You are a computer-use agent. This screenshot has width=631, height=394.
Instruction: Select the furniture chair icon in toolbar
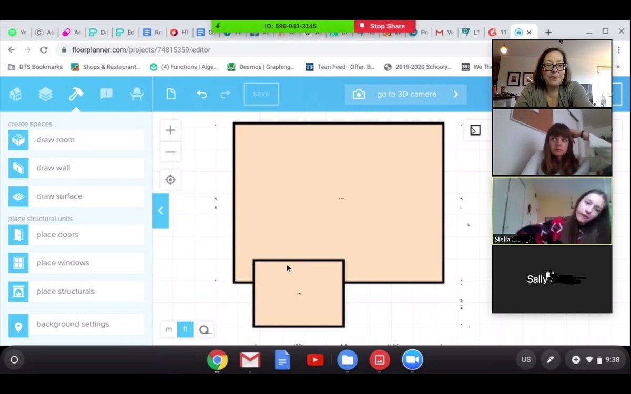tap(137, 94)
